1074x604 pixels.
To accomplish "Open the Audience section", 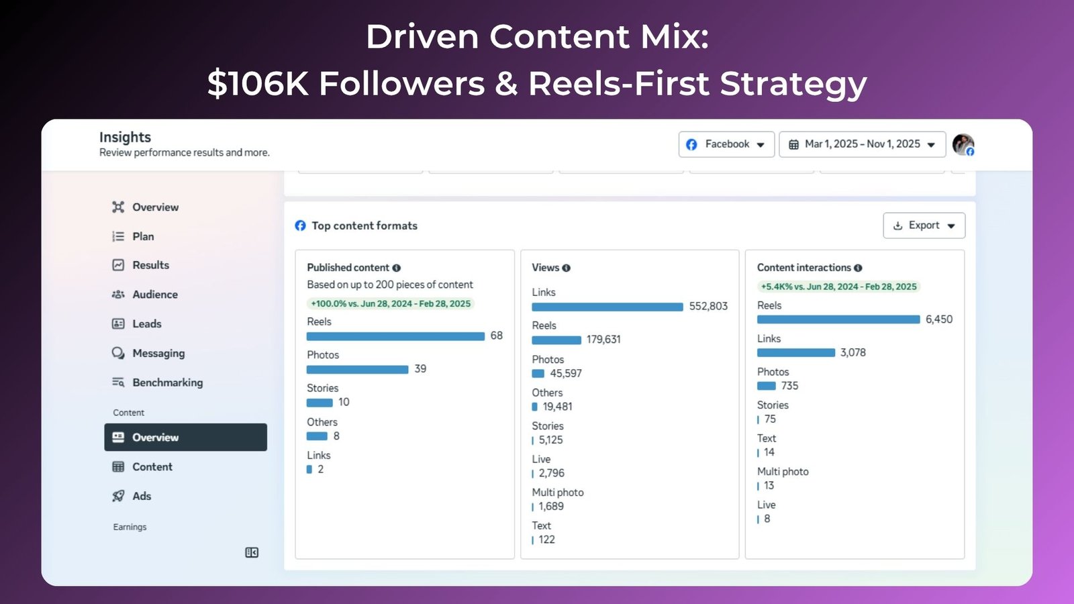I will pyautogui.click(x=155, y=295).
